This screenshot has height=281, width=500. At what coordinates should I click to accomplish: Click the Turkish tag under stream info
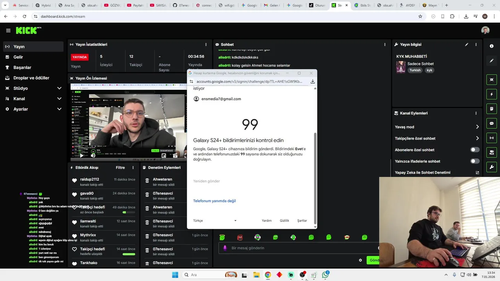415,70
